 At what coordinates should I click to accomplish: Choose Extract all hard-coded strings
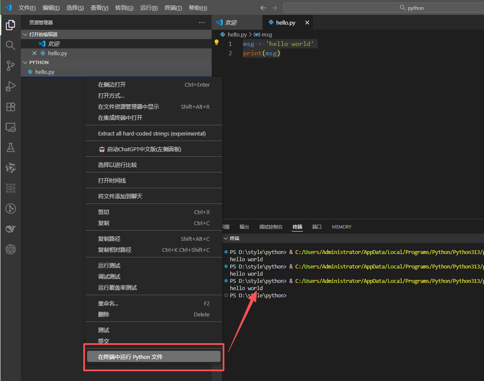click(x=154, y=133)
